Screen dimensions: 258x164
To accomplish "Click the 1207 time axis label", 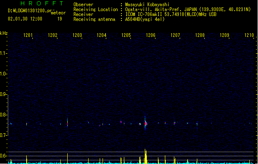I will 175,35.
